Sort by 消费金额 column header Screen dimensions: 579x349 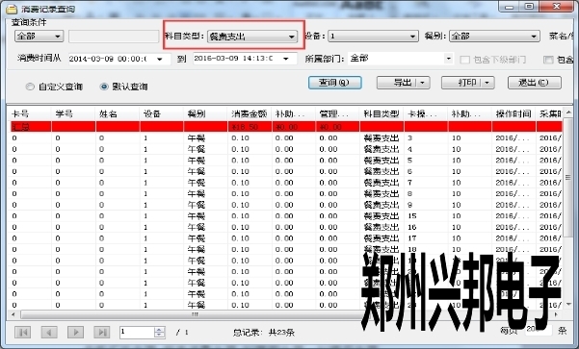pyautogui.click(x=250, y=113)
